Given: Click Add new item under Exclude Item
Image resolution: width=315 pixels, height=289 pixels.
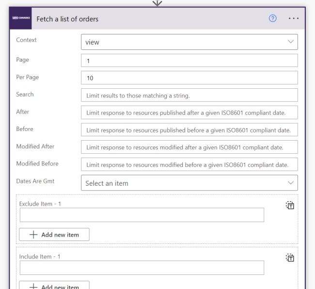Looking at the screenshot, I should (x=54, y=235).
